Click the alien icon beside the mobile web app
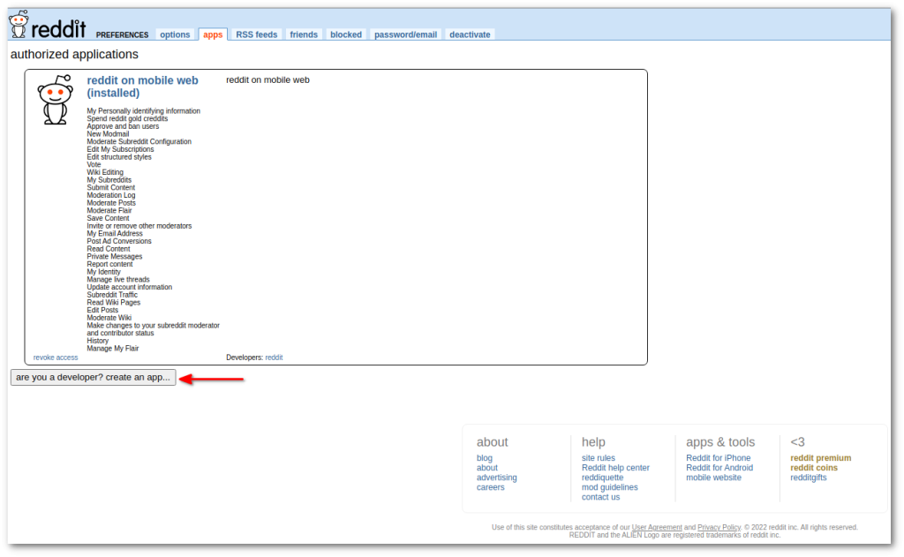The image size is (904, 557). point(55,99)
